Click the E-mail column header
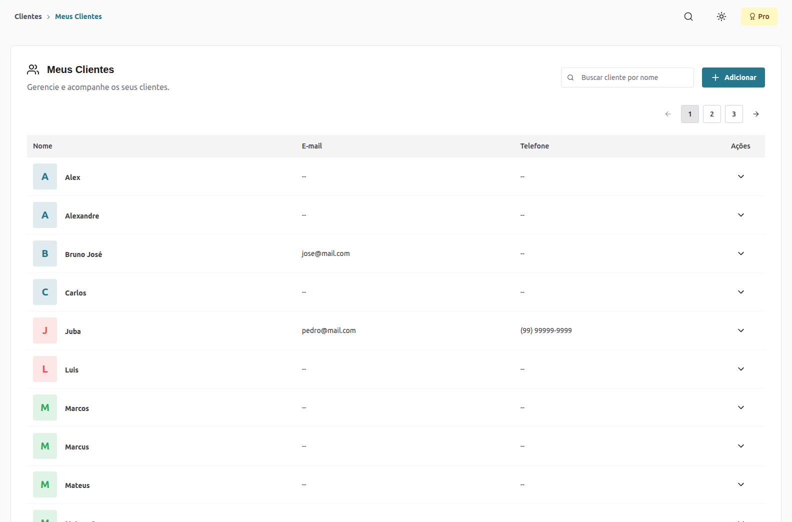This screenshot has height=522, width=792. (312, 146)
